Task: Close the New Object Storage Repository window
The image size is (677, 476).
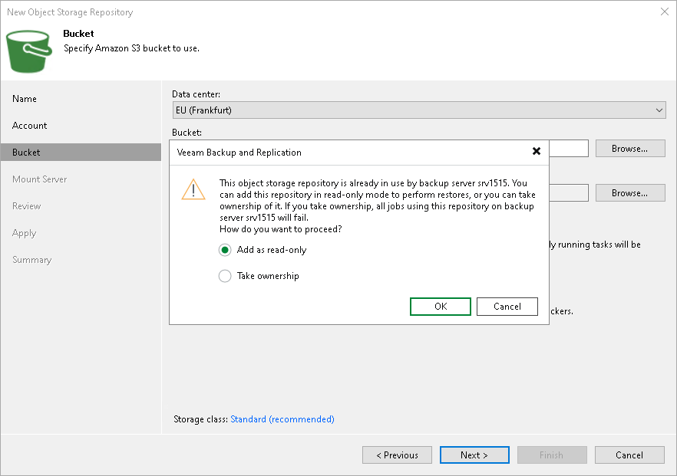Action: [x=665, y=11]
